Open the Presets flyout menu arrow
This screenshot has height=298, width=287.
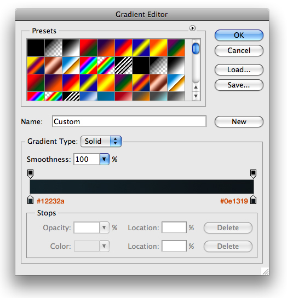tap(192, 28)
